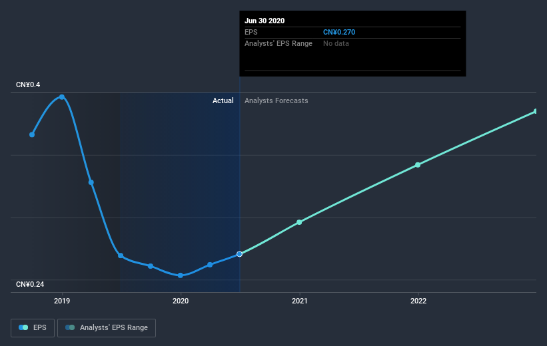This screenshot has height=346, width=547.
Task: Click the 'Jun 30 2020' tooltip date
Action: pyautogui.click(x=265, y=21)
